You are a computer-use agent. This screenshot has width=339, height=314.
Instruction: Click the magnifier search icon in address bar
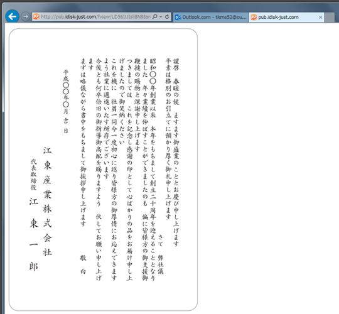(x=154, y=17)
